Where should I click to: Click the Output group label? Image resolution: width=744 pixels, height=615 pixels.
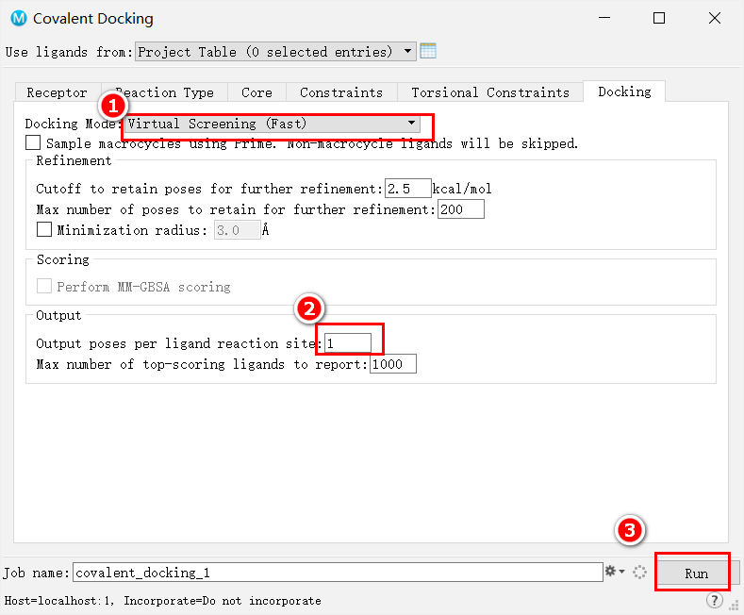click(x=58, y=316)
